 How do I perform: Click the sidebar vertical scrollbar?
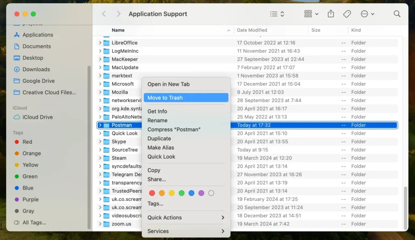tap(89, 147)
